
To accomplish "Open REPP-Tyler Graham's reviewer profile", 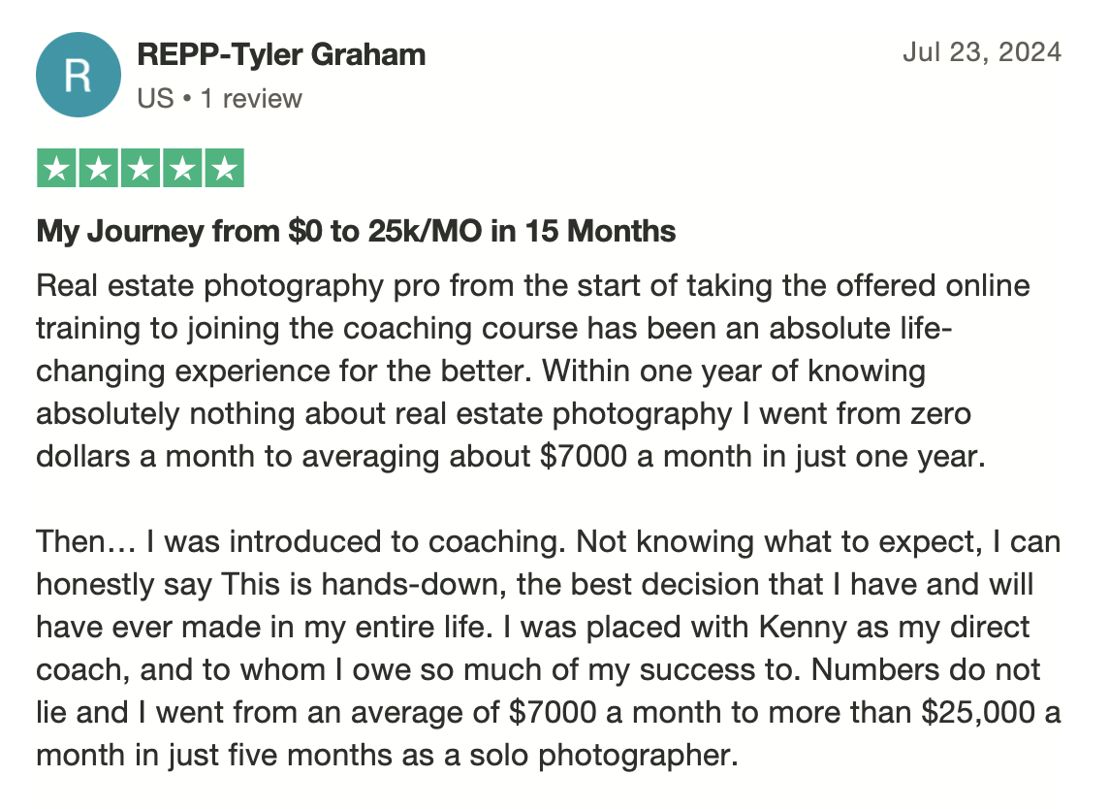I will (x=281, y=54).
